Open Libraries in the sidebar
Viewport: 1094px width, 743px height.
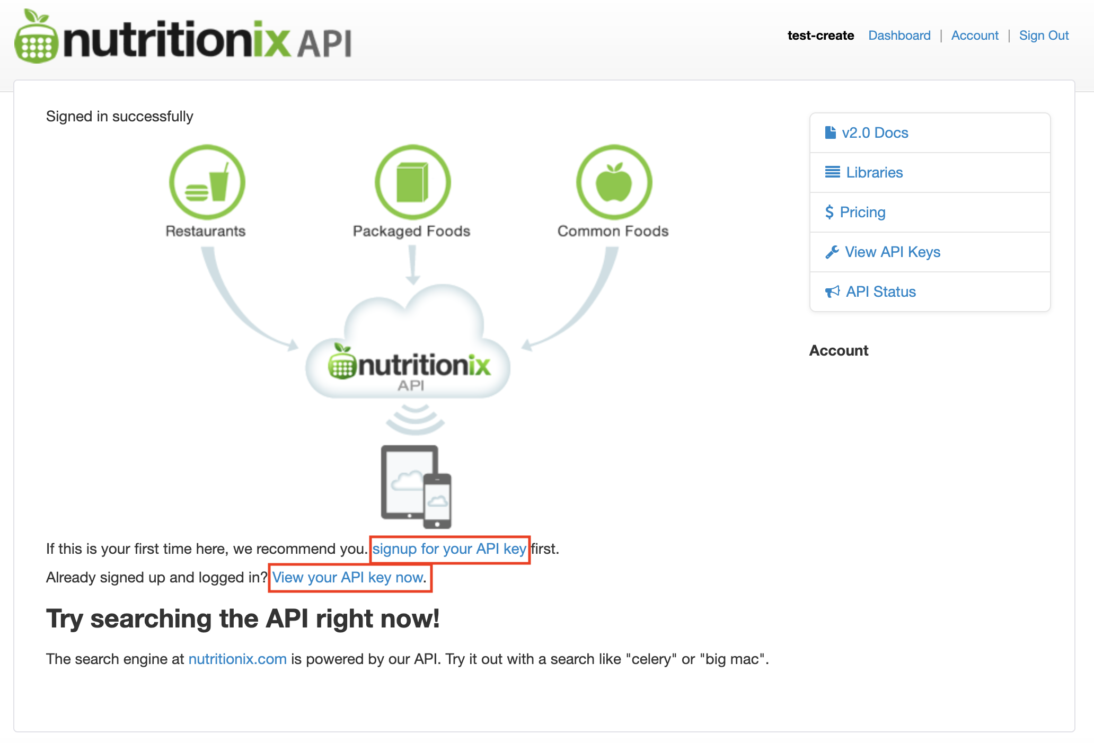930,172
